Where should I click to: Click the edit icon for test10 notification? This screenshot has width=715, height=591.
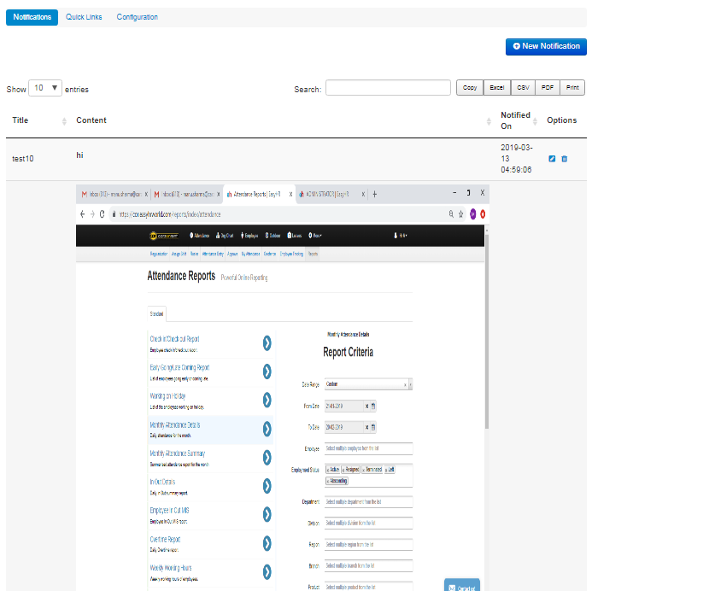552,158
